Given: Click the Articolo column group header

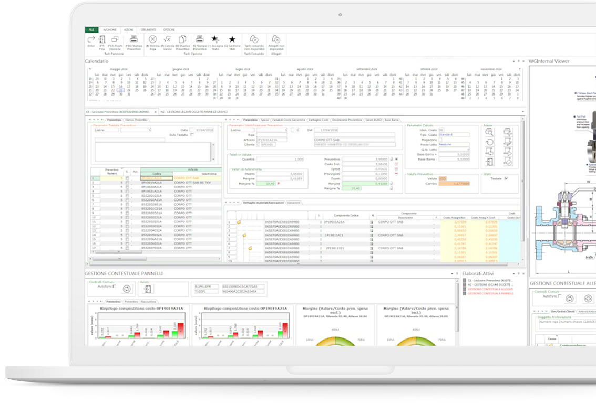Looking at the screenshot, I should [193, 169].
